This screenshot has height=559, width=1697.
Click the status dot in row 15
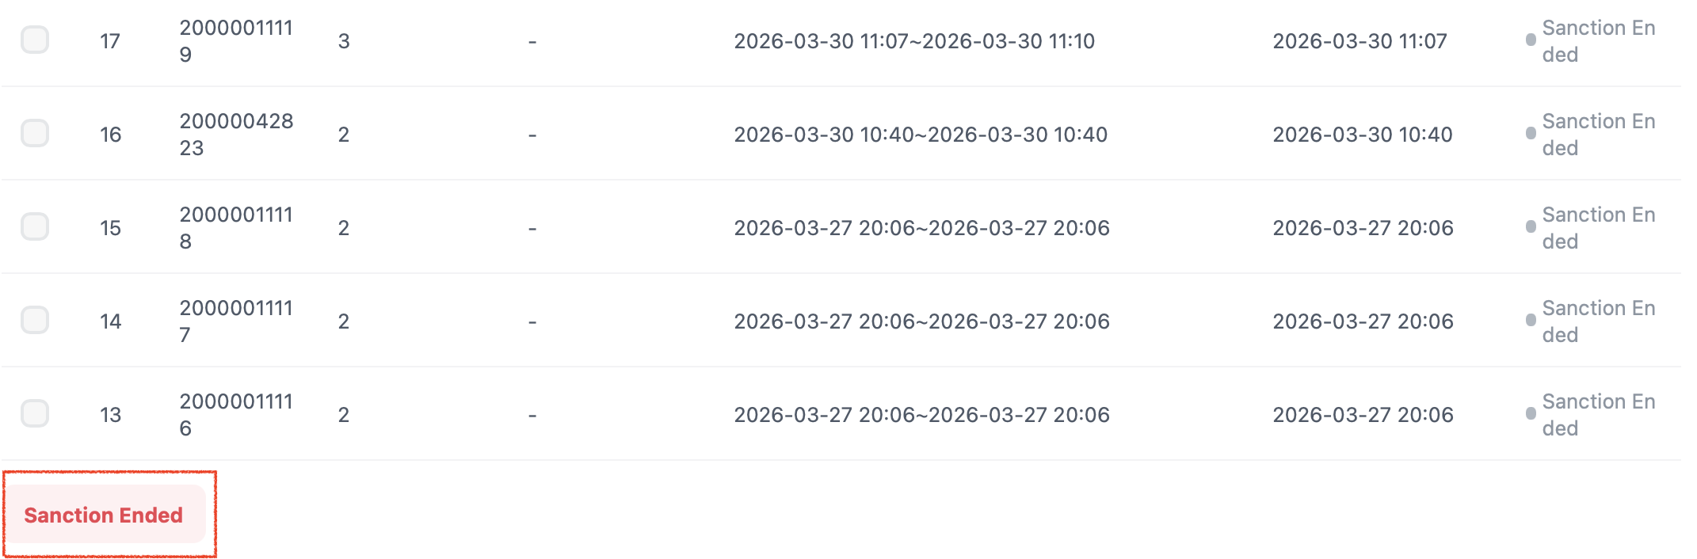[1531, 227]
